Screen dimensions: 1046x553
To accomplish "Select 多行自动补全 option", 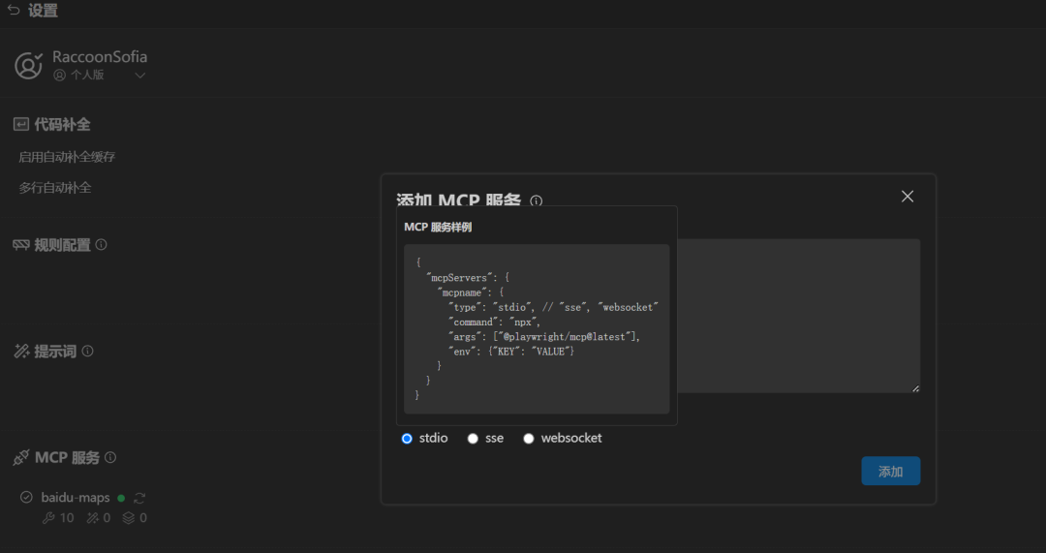I will point(54,188).
